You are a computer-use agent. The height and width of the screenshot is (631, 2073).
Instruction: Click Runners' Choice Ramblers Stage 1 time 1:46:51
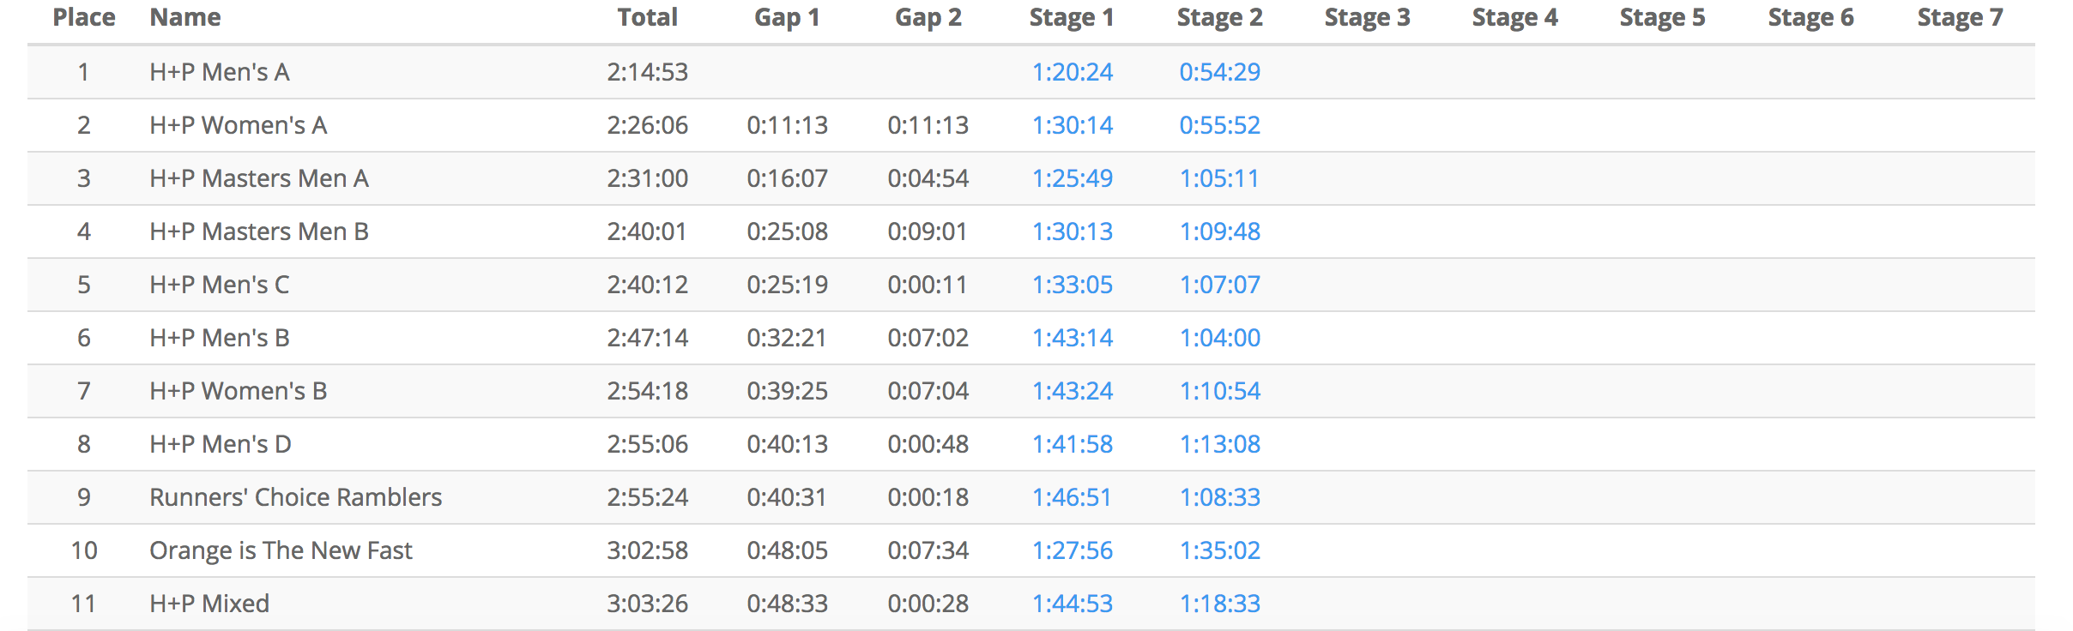click(x=1072, y=497)
